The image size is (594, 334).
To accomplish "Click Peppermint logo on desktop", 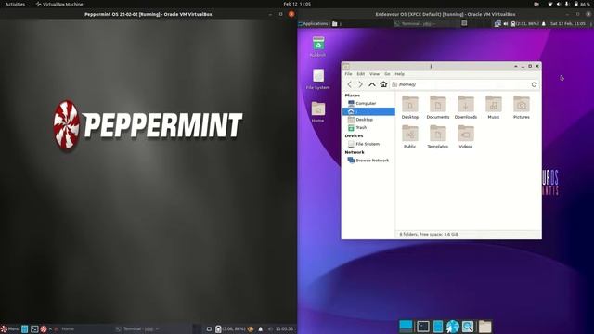I will 148,126.
